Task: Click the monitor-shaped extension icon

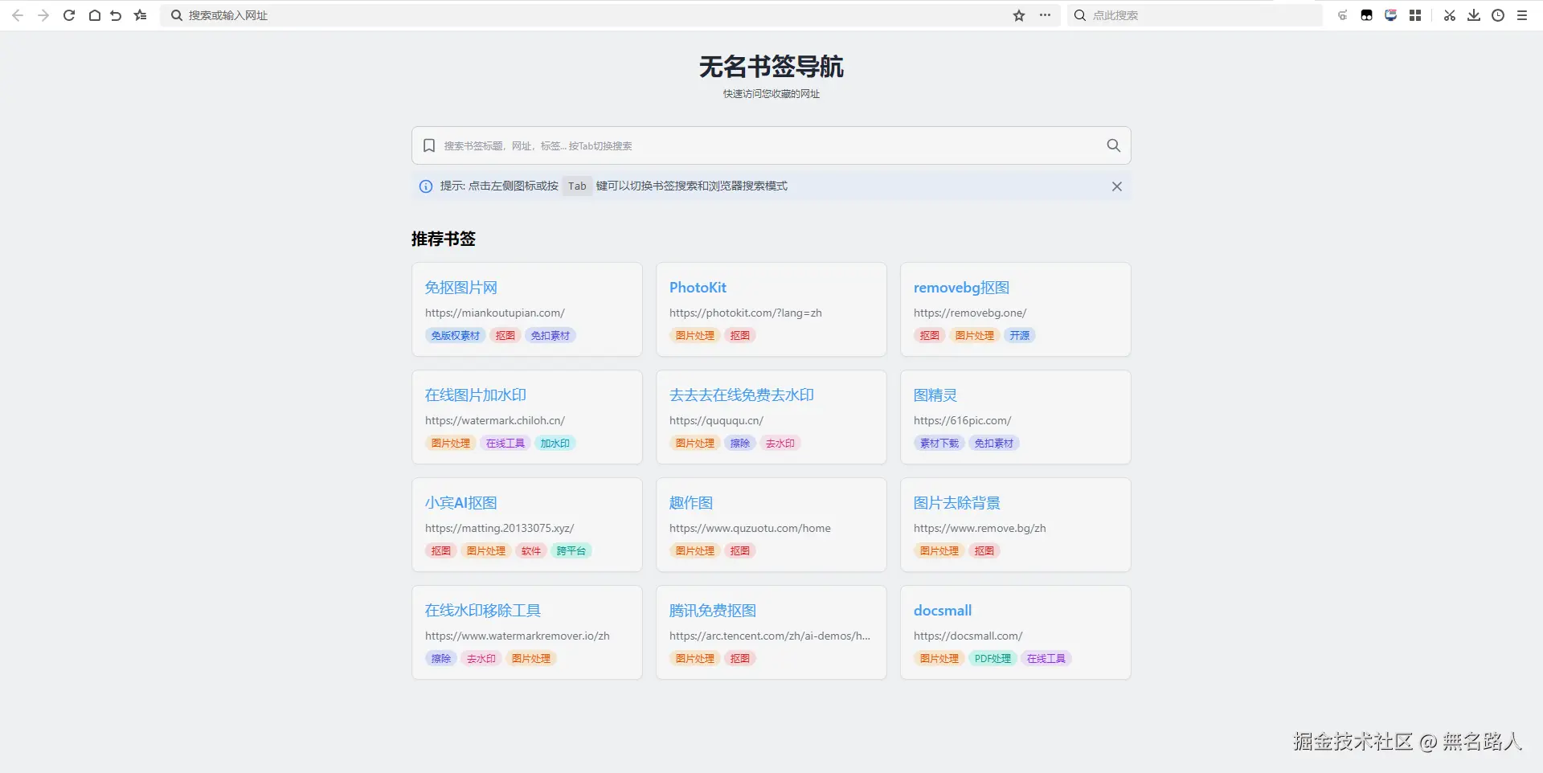Action: point(1390,15)
